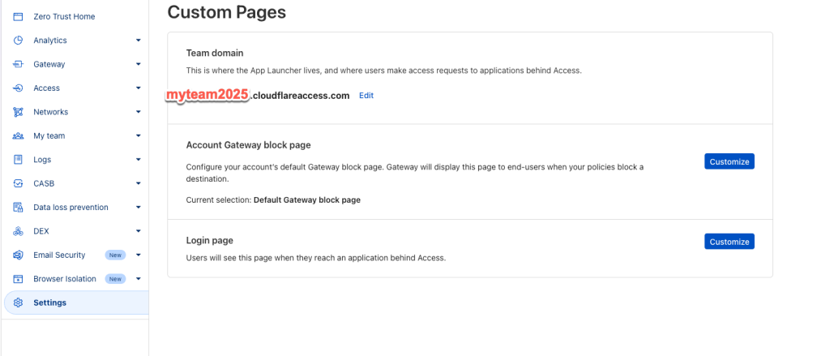Edit the team domain link

click(366, 96)
